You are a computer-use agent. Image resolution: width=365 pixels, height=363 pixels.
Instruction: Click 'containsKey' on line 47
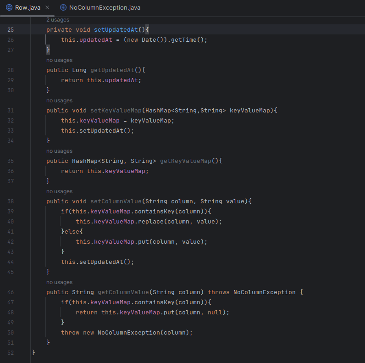coord(155,302)
